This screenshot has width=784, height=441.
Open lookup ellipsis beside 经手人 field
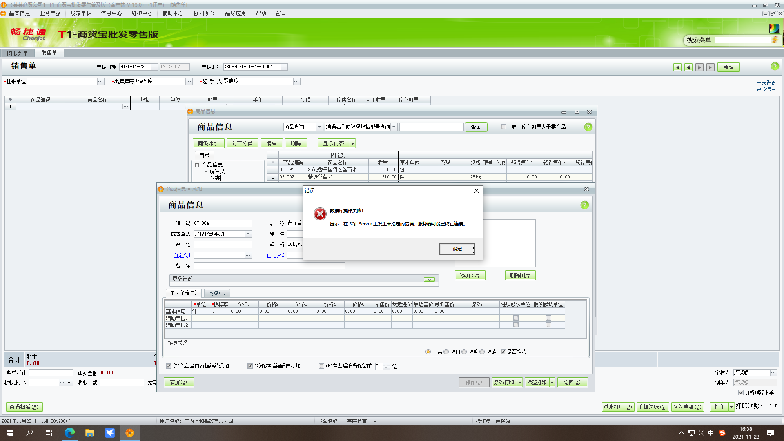[296, 81]
